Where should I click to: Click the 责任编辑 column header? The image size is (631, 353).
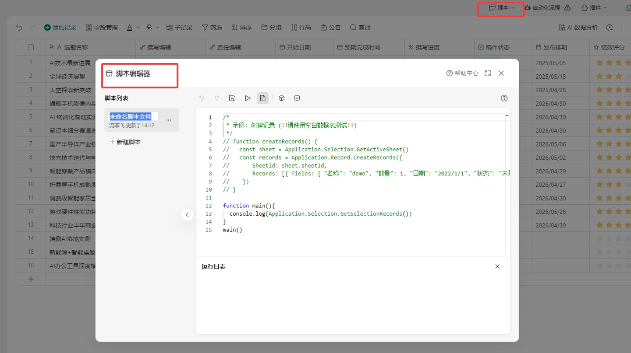click(241, 47)
